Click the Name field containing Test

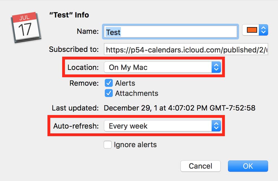click(170, 32)
